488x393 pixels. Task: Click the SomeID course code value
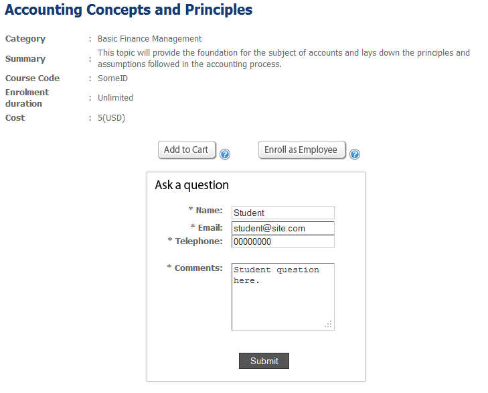tap(112, 78)
